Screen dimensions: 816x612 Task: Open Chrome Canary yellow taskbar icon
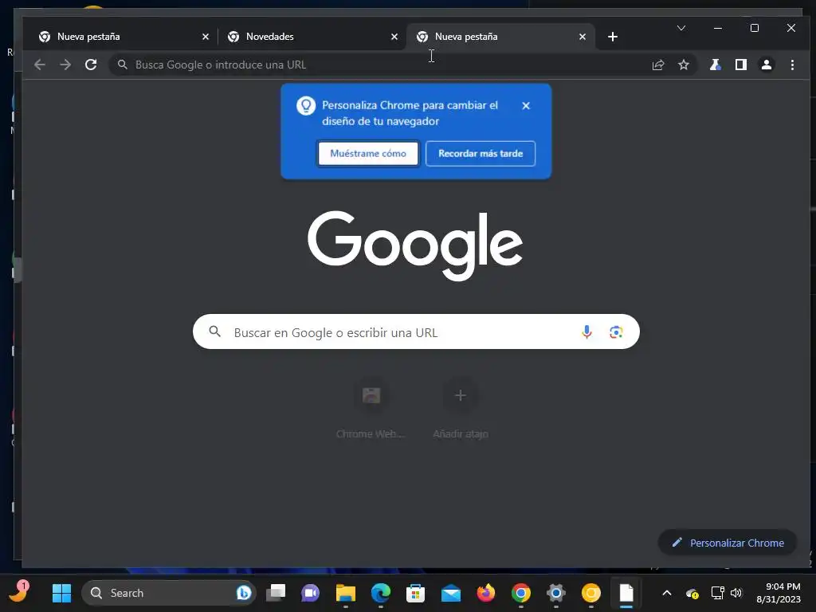tap(590, 593)
